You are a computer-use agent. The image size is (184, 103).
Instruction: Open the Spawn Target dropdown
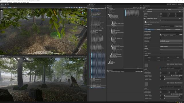(171, 46)
